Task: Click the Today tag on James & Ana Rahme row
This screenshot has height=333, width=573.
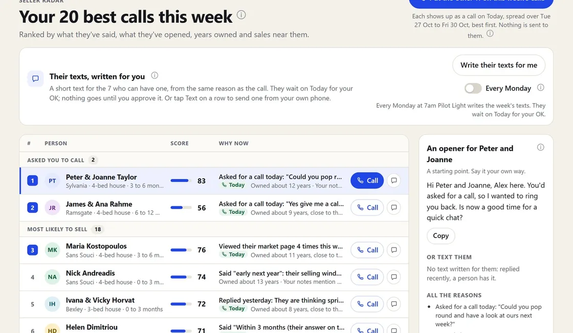Action: pos(233,212)
